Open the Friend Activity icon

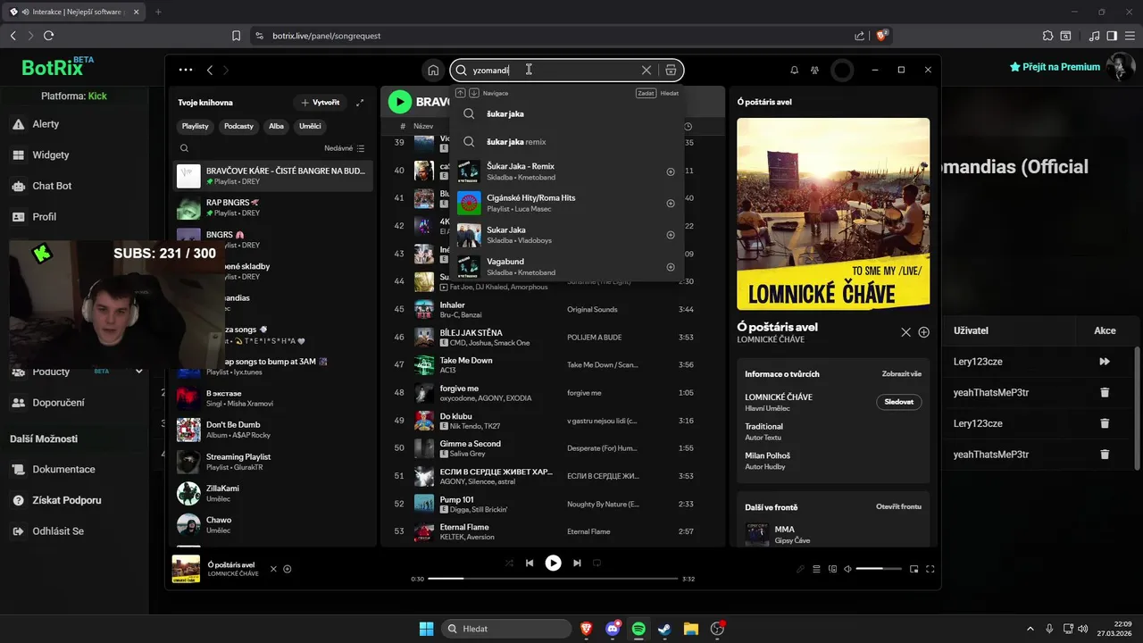coord(815,70)
